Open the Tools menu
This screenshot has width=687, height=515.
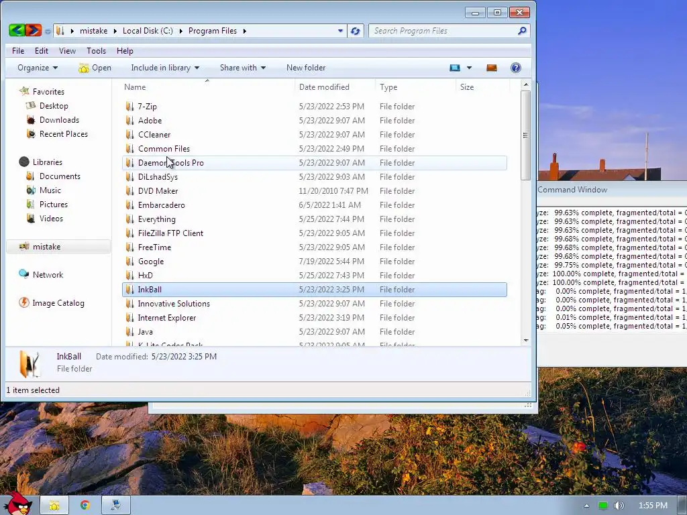(96, 51)
